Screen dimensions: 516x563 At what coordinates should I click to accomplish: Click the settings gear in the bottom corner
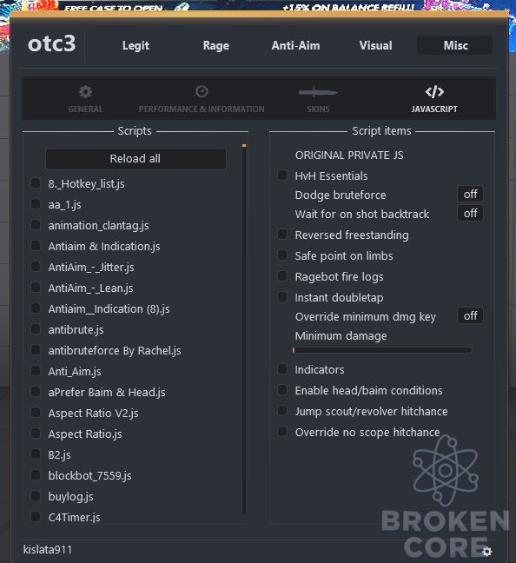point(486,551)
